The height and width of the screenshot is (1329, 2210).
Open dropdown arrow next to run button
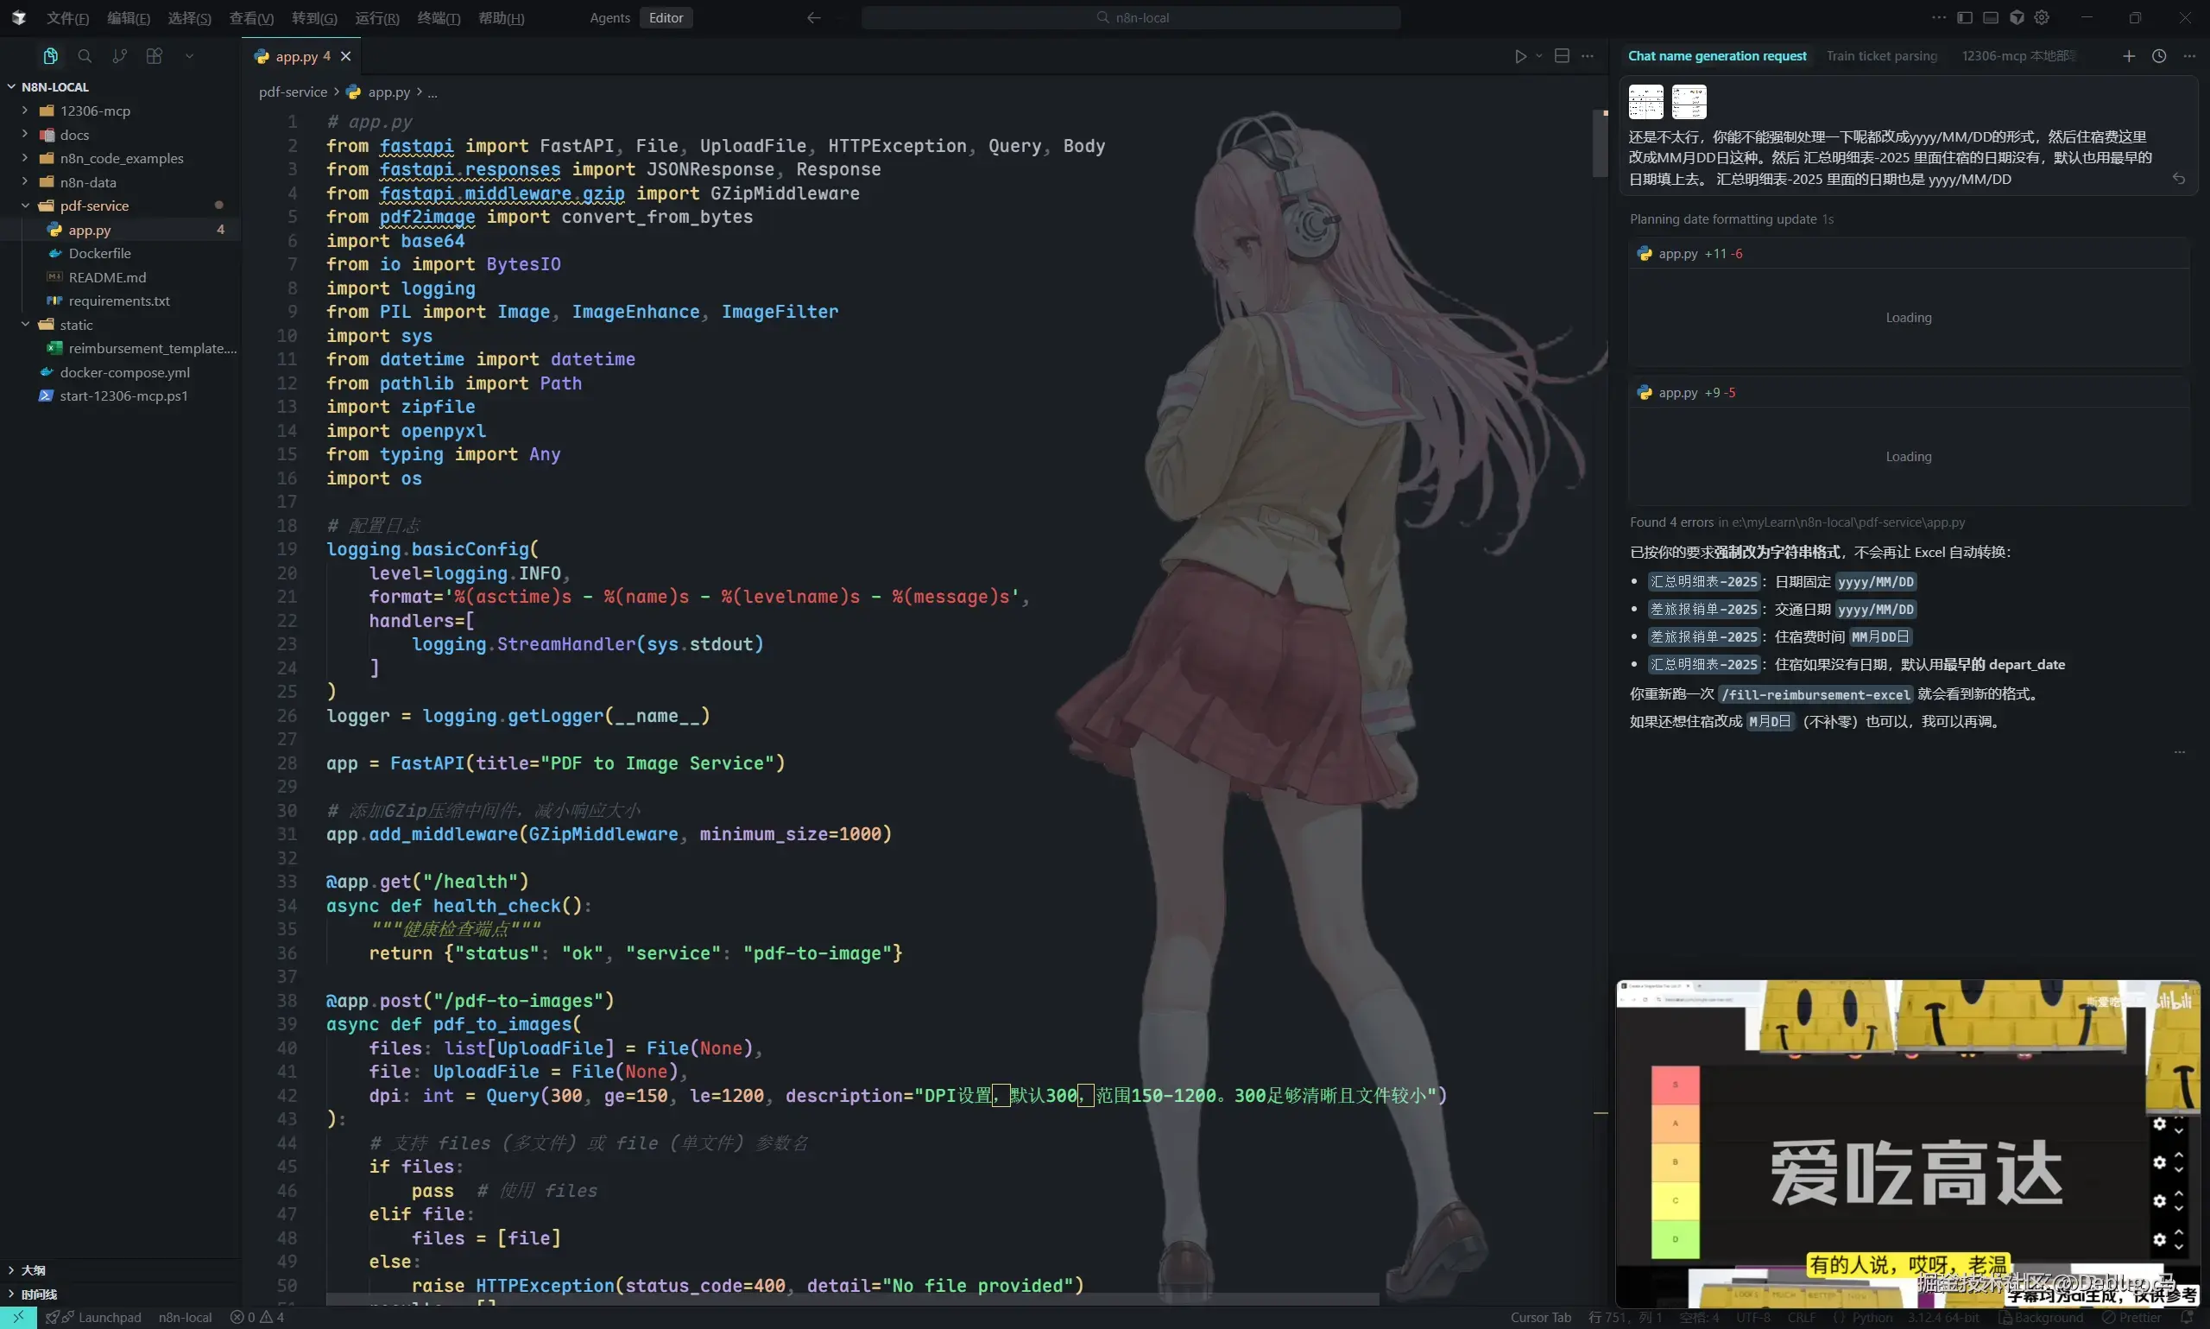point(1538,56)
